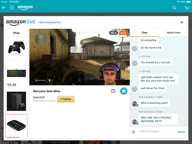The width and height of the screenshot is (192, 144).
Task: Open the $35.99 RGB keyboard product
Action: pyautogui.click(x=16, y=74)
